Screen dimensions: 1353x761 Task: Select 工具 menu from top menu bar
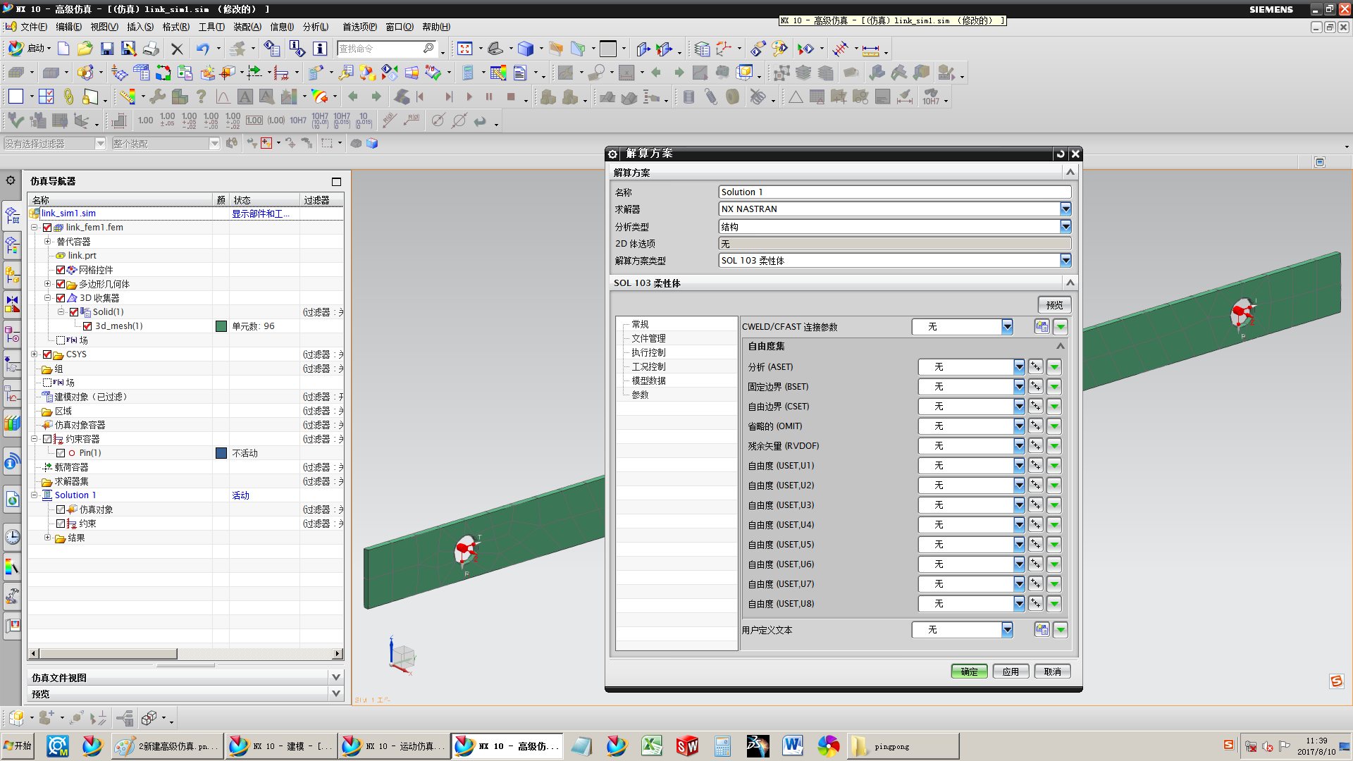point(207,26)
